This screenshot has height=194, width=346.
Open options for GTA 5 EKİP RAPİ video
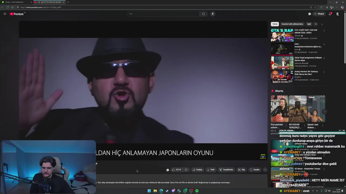pyautogui.click(x=324, y=30)
